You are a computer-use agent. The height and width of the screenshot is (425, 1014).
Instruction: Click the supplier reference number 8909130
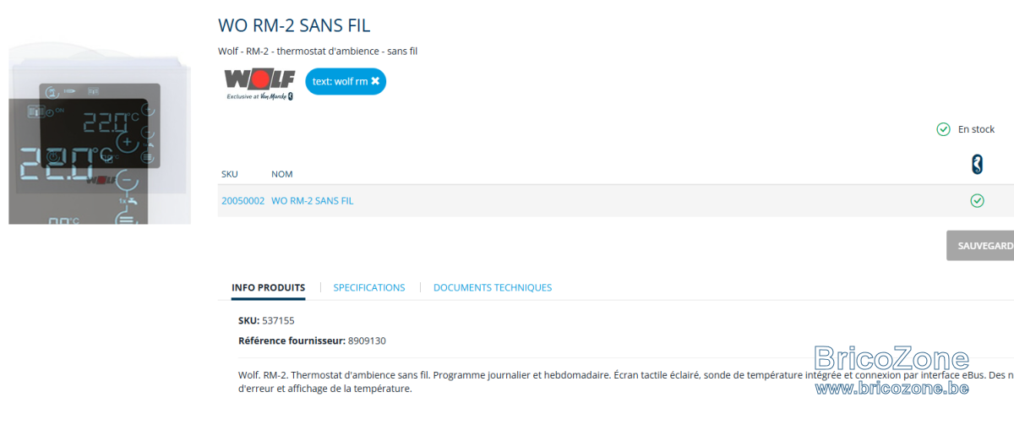point(367,341)
